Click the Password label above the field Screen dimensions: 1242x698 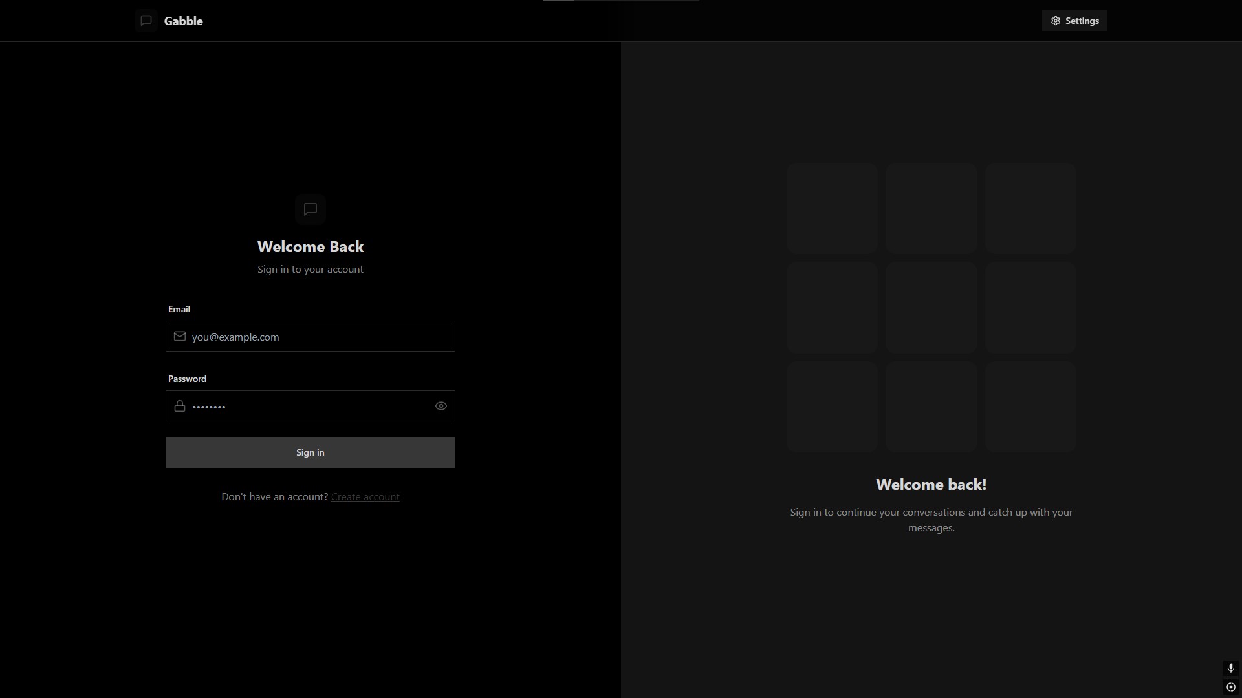(x=187, y=379)
